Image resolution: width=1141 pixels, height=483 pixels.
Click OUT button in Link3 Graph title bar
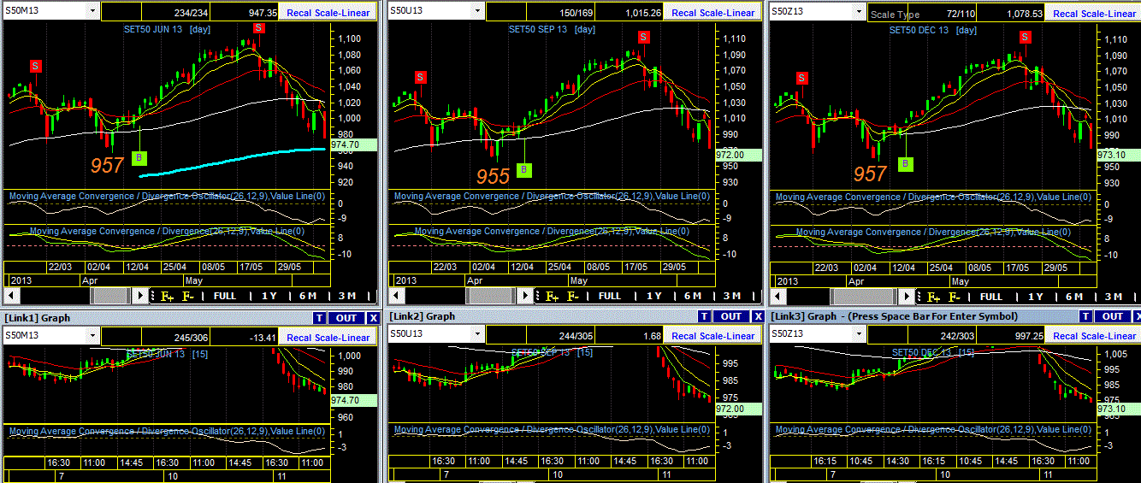1113,316
